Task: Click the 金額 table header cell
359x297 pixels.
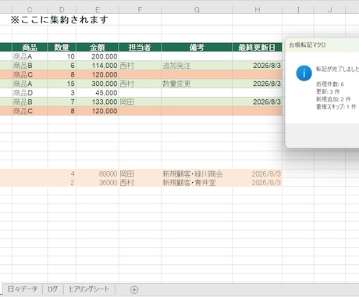Action: click(98, 47)
